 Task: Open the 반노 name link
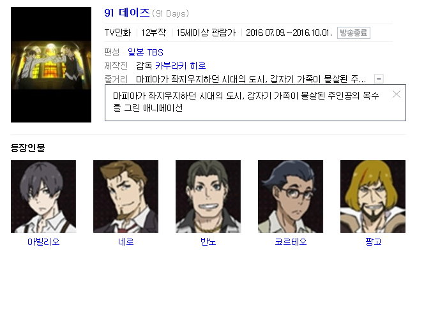208,242
